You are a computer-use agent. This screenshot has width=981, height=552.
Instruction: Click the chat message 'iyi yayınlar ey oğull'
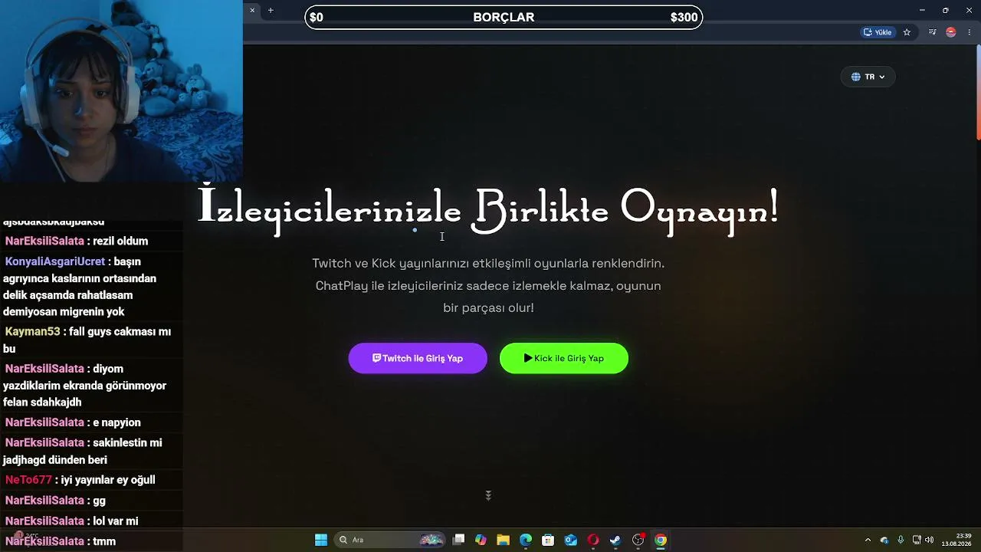108,480
